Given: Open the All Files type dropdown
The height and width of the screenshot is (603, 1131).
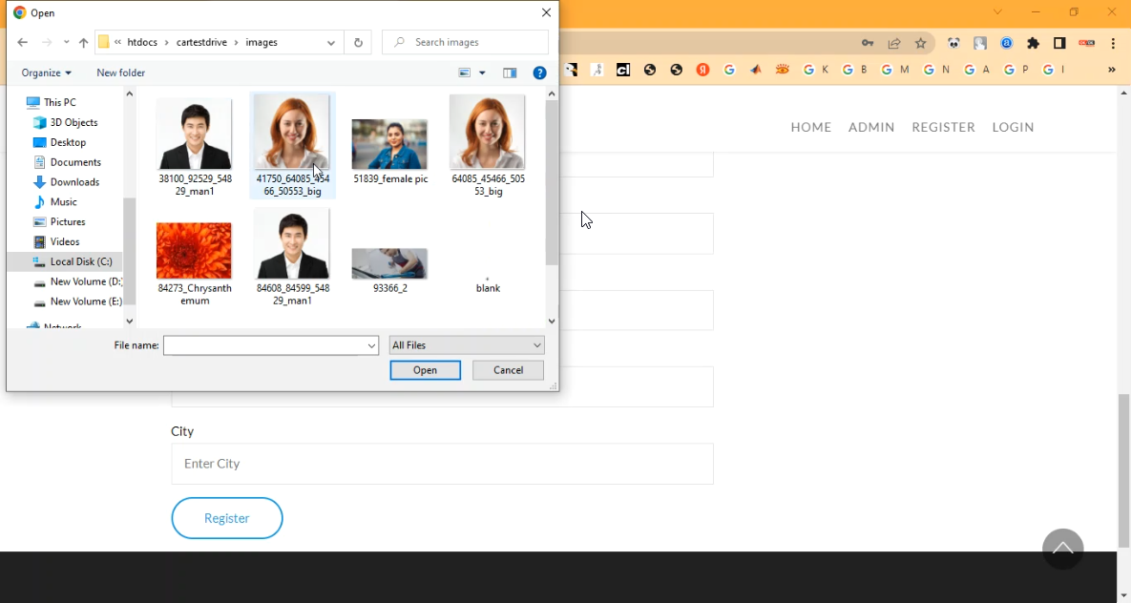Looking at the screenshot, I should tap(467, 345).
